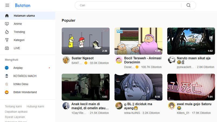The image size is (217, 122).
Task: Open KOTAROU MACH channel
Action: pos(28,76)
